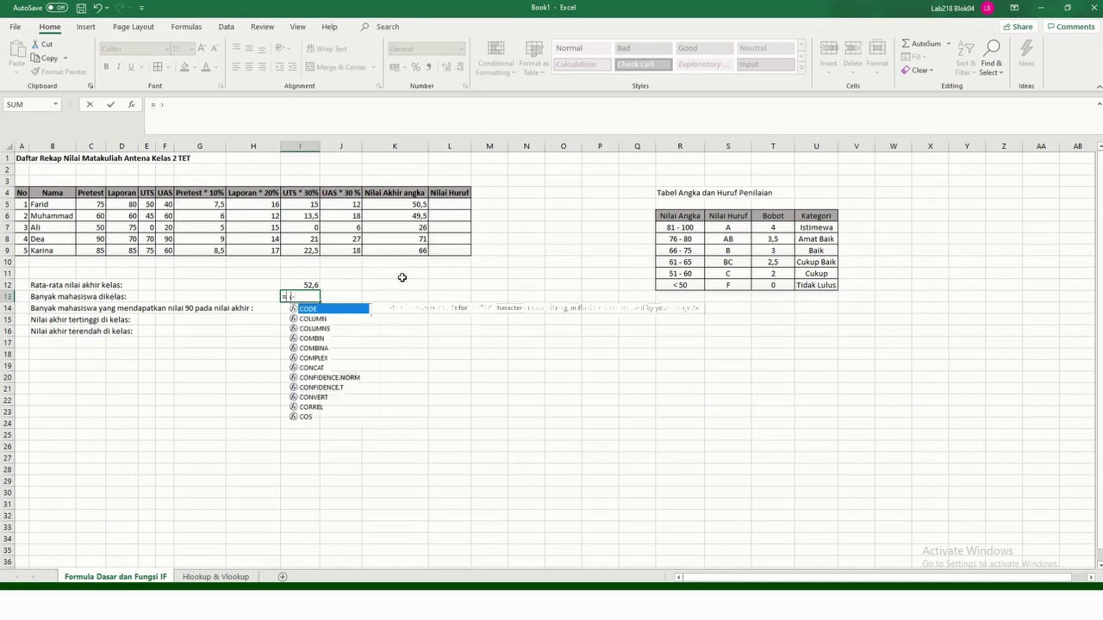Screen dimensions: 1103x620
Task: Open the Data ribbon tab
Action: coord(227,27)
